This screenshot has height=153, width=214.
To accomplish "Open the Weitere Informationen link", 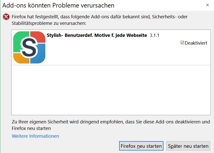I will (x=35, y=136).
